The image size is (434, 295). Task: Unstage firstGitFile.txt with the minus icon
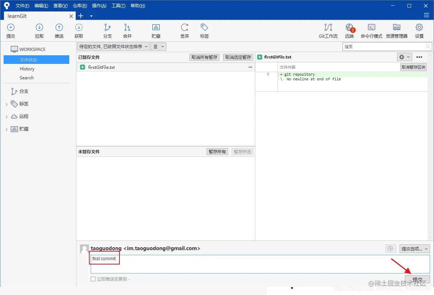pyautogui.click(x=250, y=67)
